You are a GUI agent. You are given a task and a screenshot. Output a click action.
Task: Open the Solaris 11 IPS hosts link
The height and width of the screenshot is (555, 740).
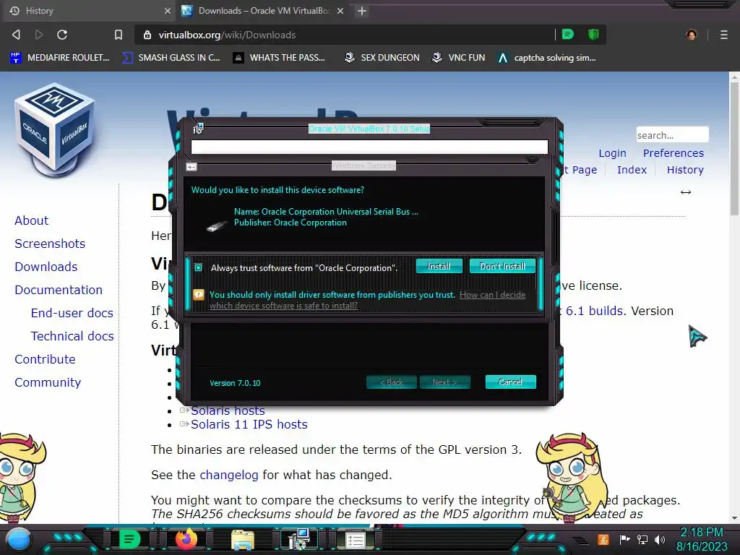(249, 424)
